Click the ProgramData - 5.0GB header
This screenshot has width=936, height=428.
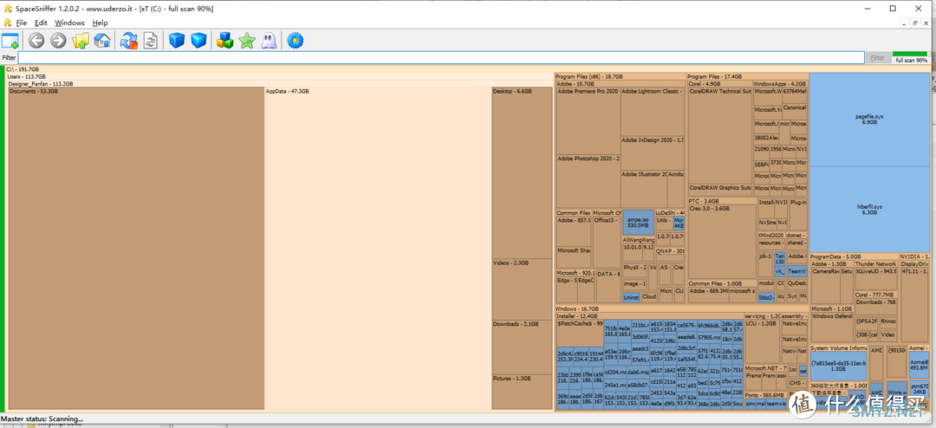pyautogui.click(x=854, y=256)
